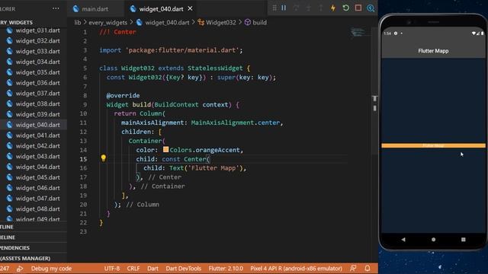488x274 pixels.
Task: Click the lib breadcrumb
Action: tap(78, 22)
